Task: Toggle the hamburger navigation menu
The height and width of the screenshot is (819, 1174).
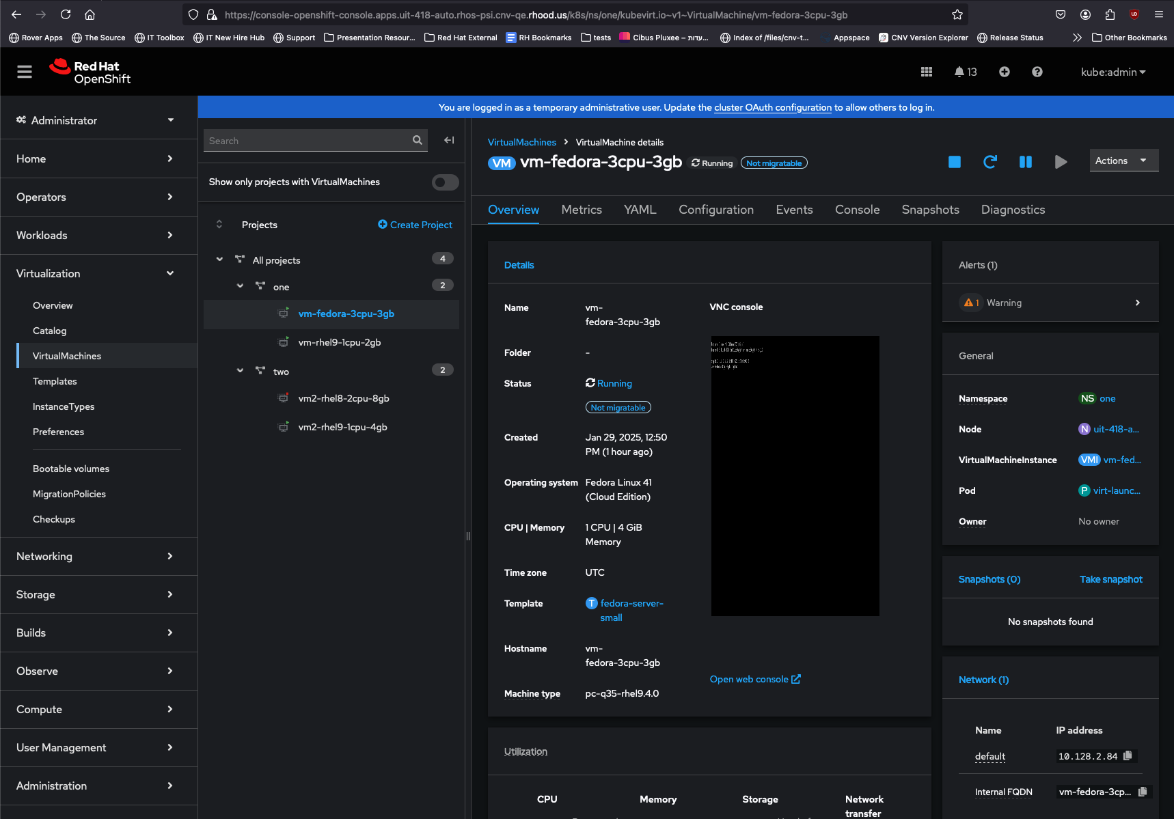Action: coord(25,72)
